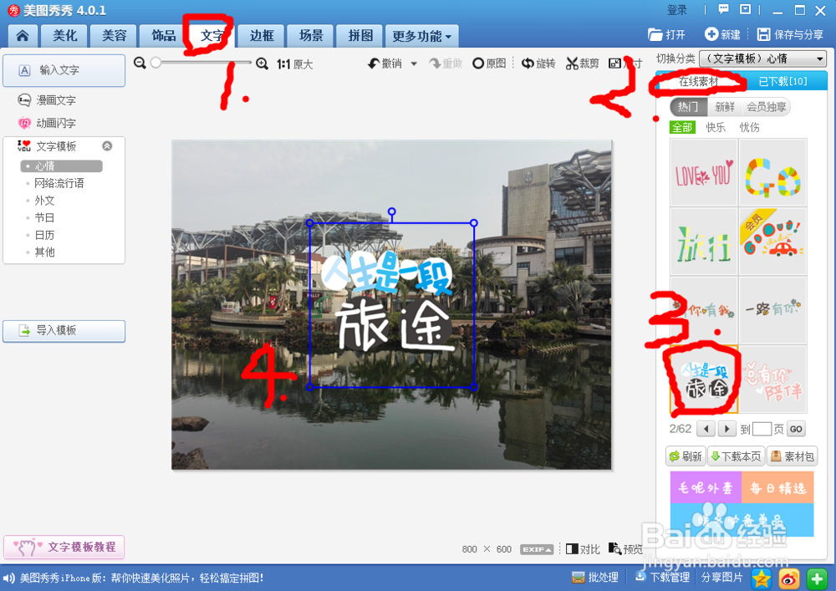836x591 pixels.
Task: Select the 一路有你 text template thumbnail
Action: click(x=772, y=310)
